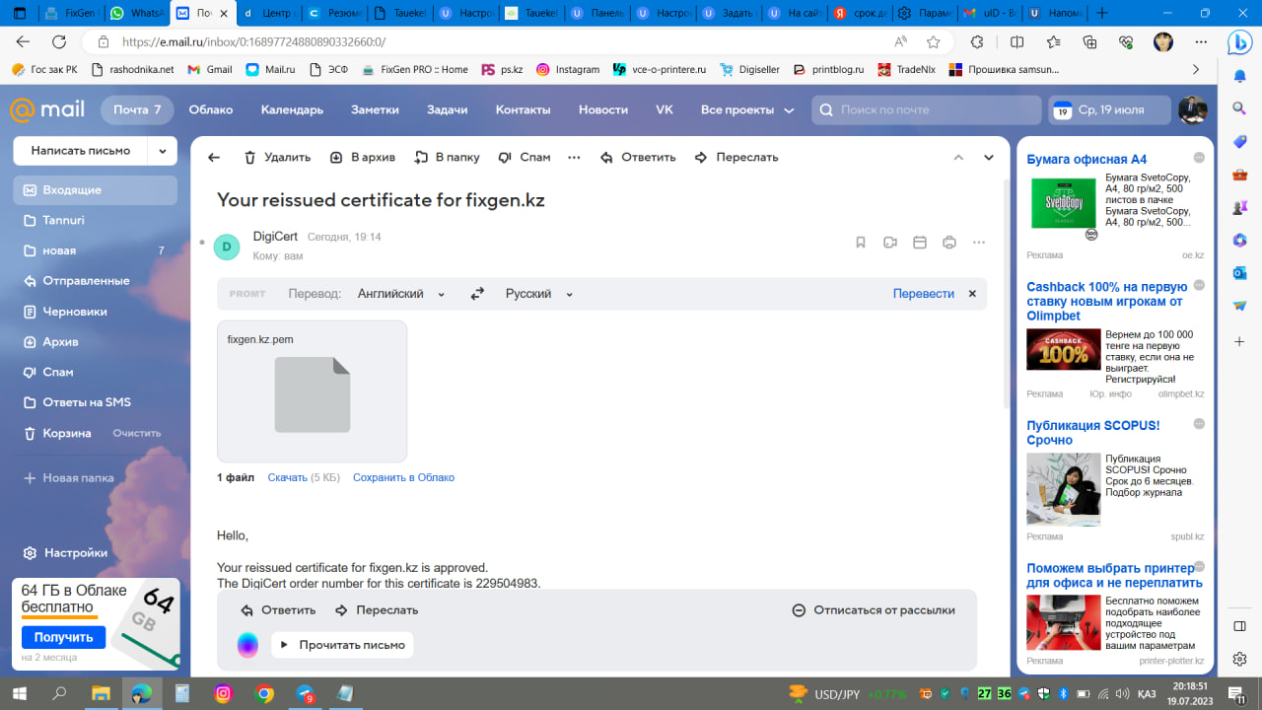Viewport: 1262px width, 710px height.
Task: Click the Написать письмо compose button
Action: 81,151
